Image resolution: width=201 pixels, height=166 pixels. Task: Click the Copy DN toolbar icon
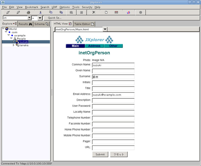[x=61, y=12]
